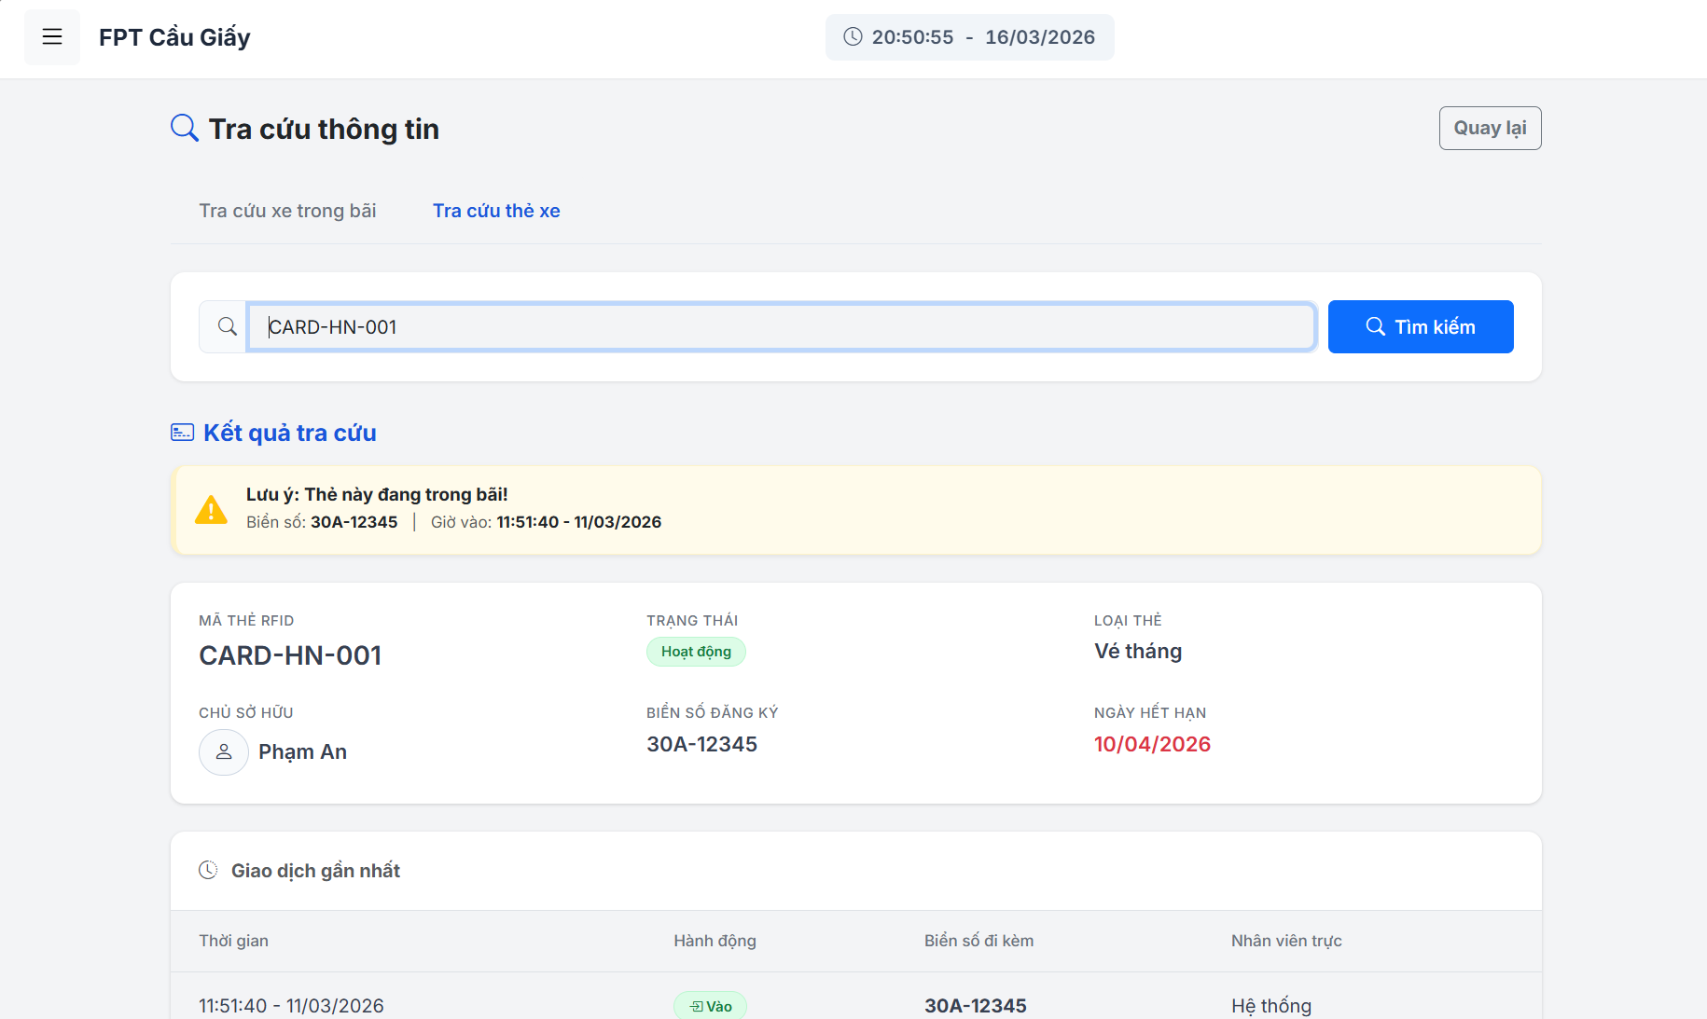This screenshot has height=1019, width=1707.
Task: Click the yellow warning triangle icon
Action: [x=211, y=510]
